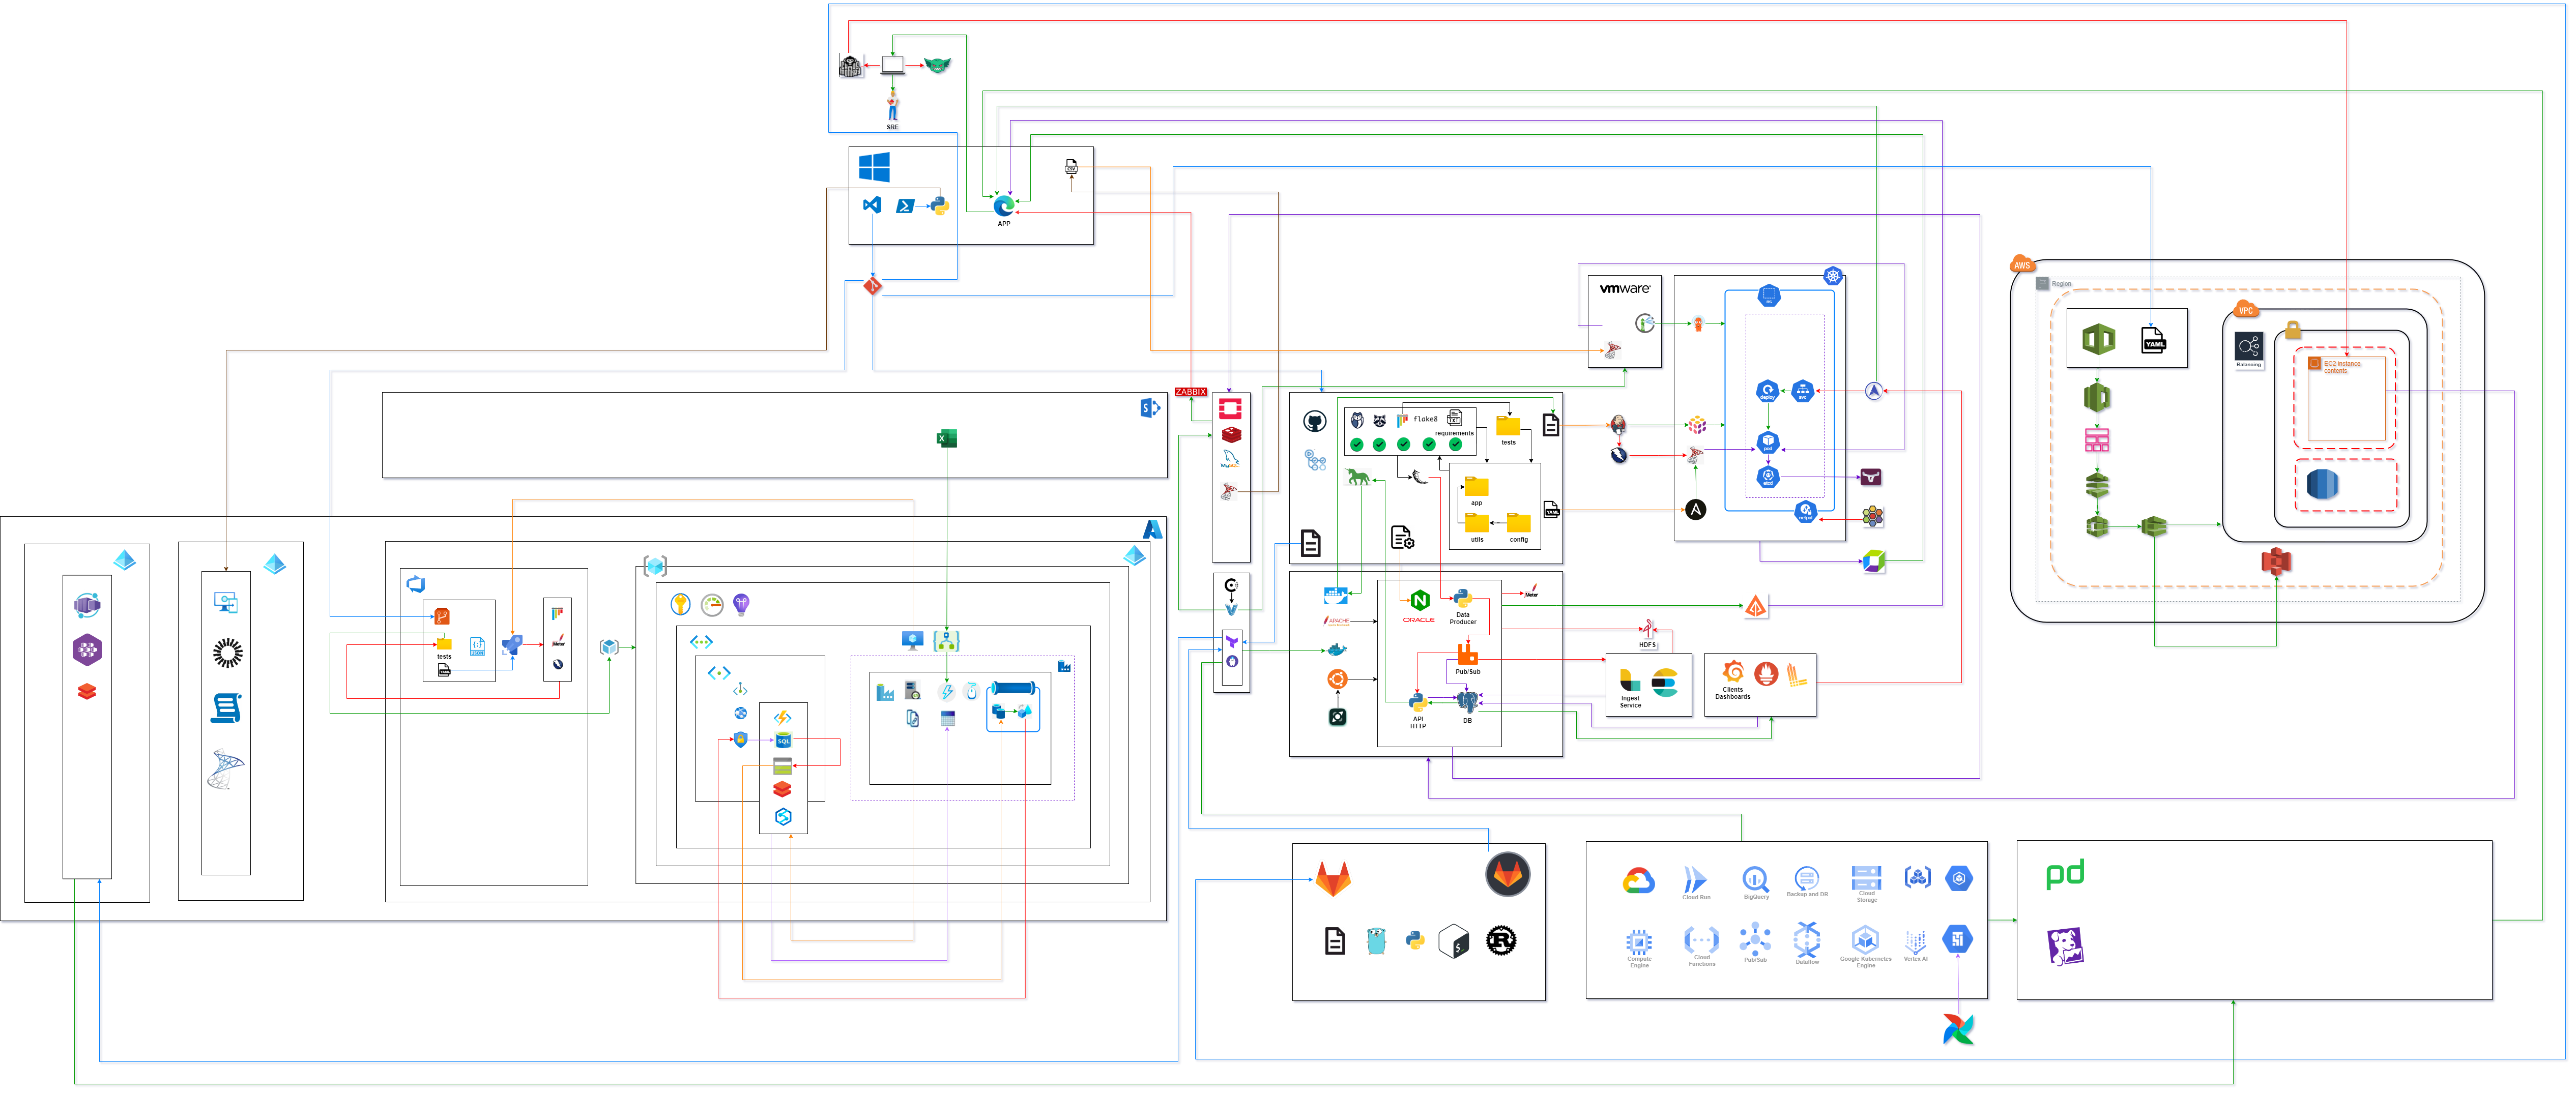Image resolution: width=2576 pixels, height=1094 pixels.
Task: Click the BigQuery icon
Action: click(x=1756, y=879)
